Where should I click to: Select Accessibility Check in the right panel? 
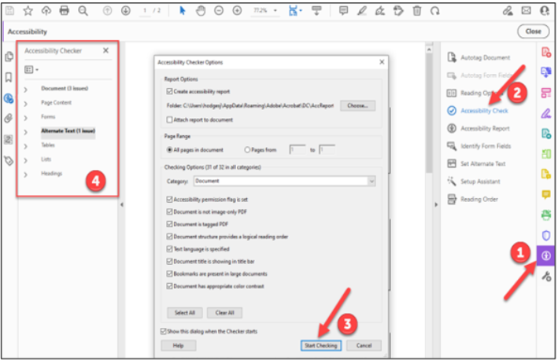tap(484, 111)
